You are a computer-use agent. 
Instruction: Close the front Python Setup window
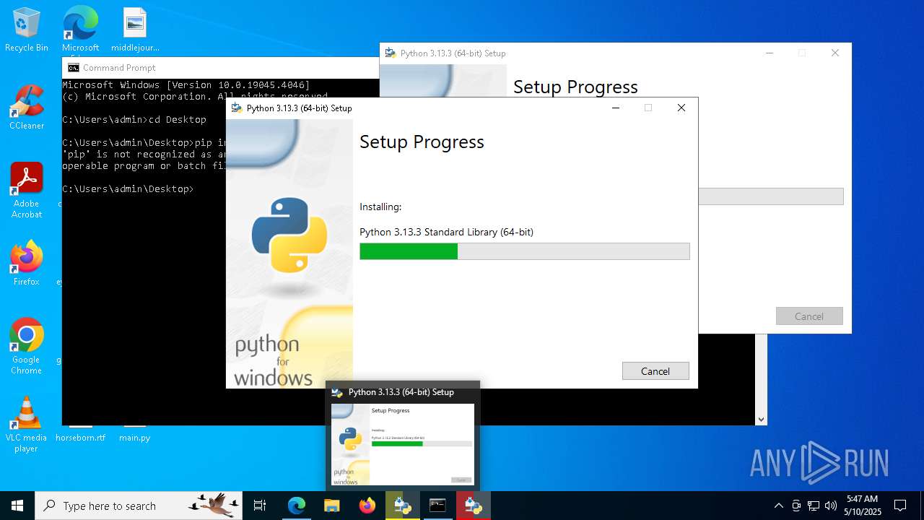point(681,108)
